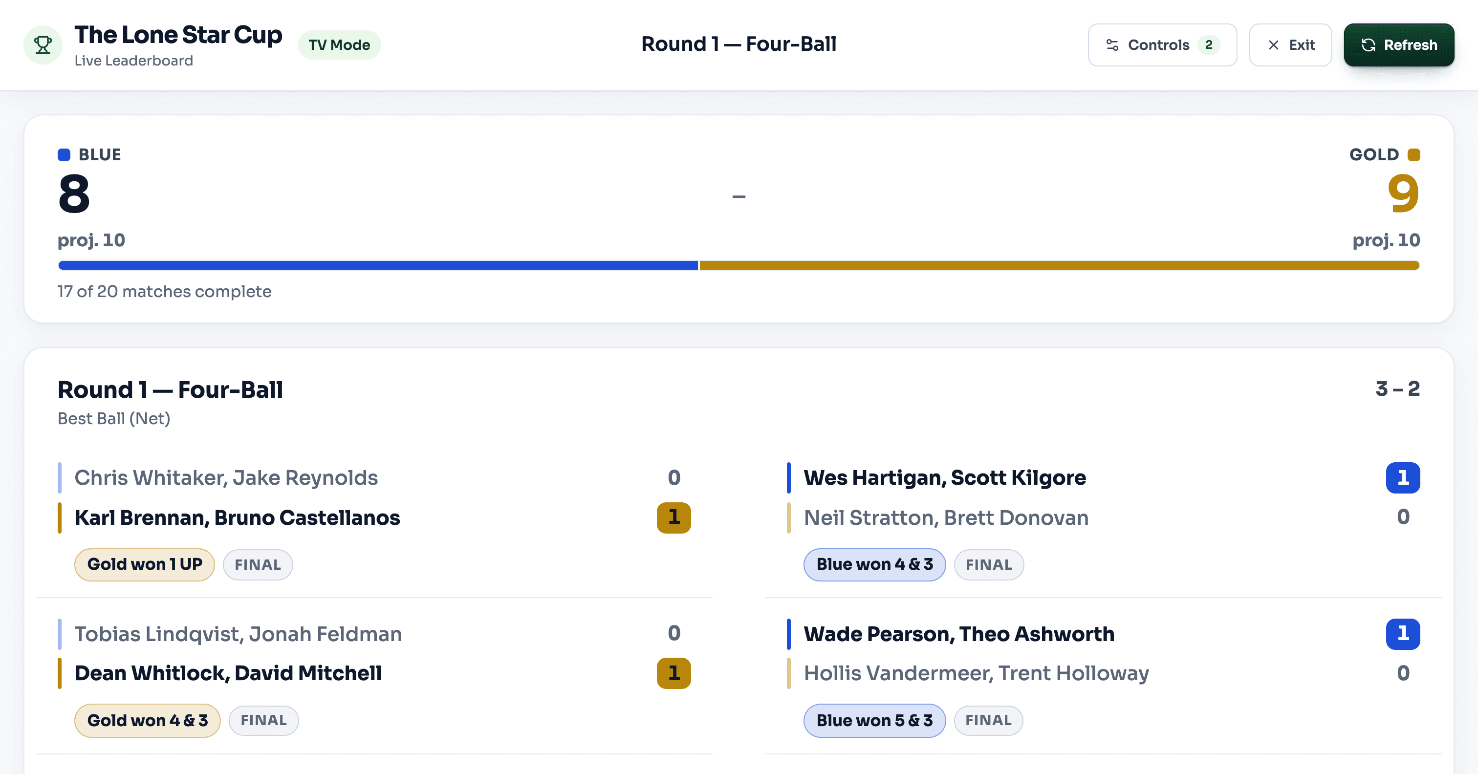Select the Gold won 1 UP badge
This screenshot has width=1478, height=774.
[x=145, y=564]
